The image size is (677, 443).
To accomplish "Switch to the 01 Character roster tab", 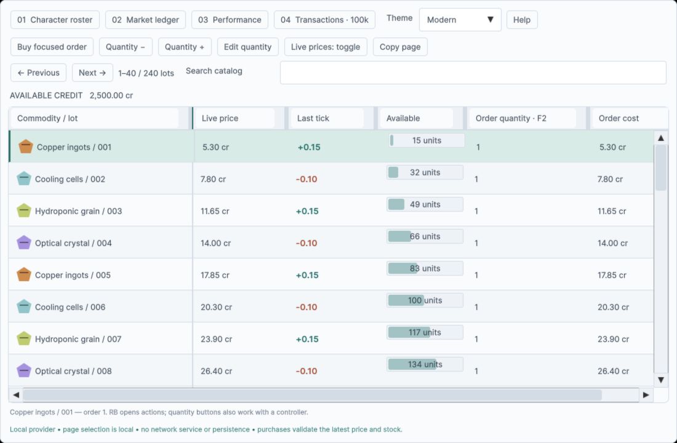I will (55, 20).
